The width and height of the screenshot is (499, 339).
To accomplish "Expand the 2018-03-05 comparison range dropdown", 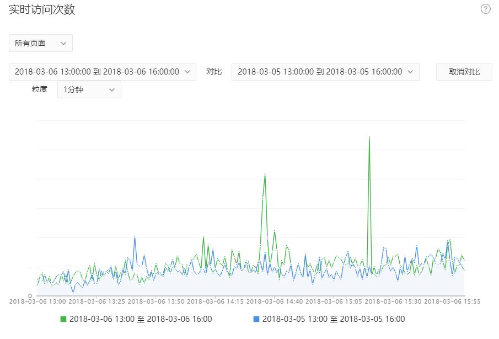I will [x=325, y=72].
